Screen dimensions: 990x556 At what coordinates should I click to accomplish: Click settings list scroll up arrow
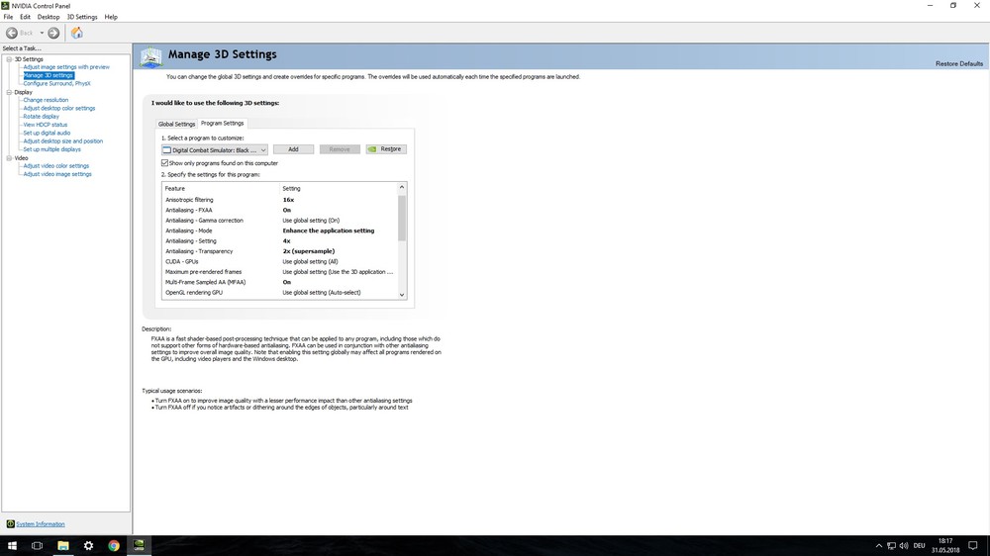(402, 187)
